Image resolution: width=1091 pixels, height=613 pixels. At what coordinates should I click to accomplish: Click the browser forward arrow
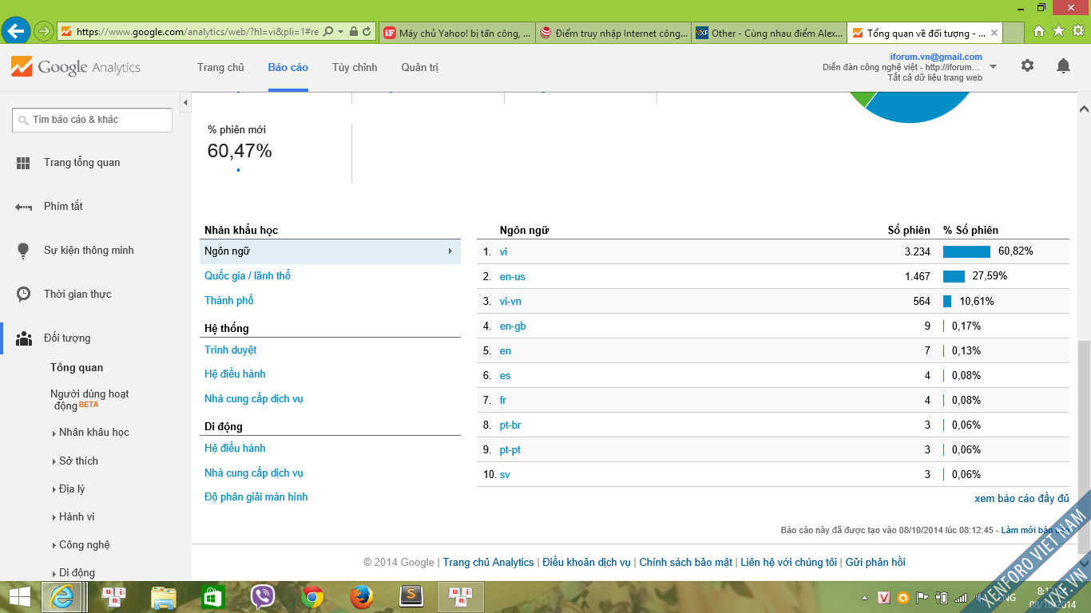pos(43,32)
